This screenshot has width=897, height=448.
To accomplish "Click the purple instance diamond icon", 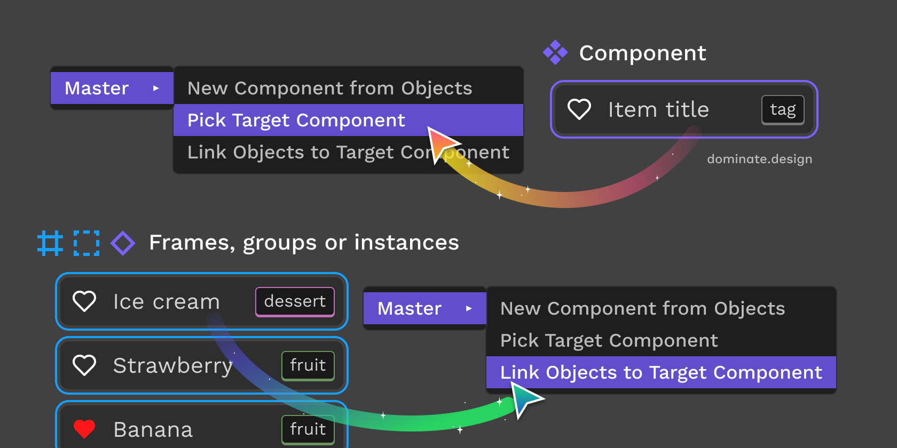I will point(123,243).
